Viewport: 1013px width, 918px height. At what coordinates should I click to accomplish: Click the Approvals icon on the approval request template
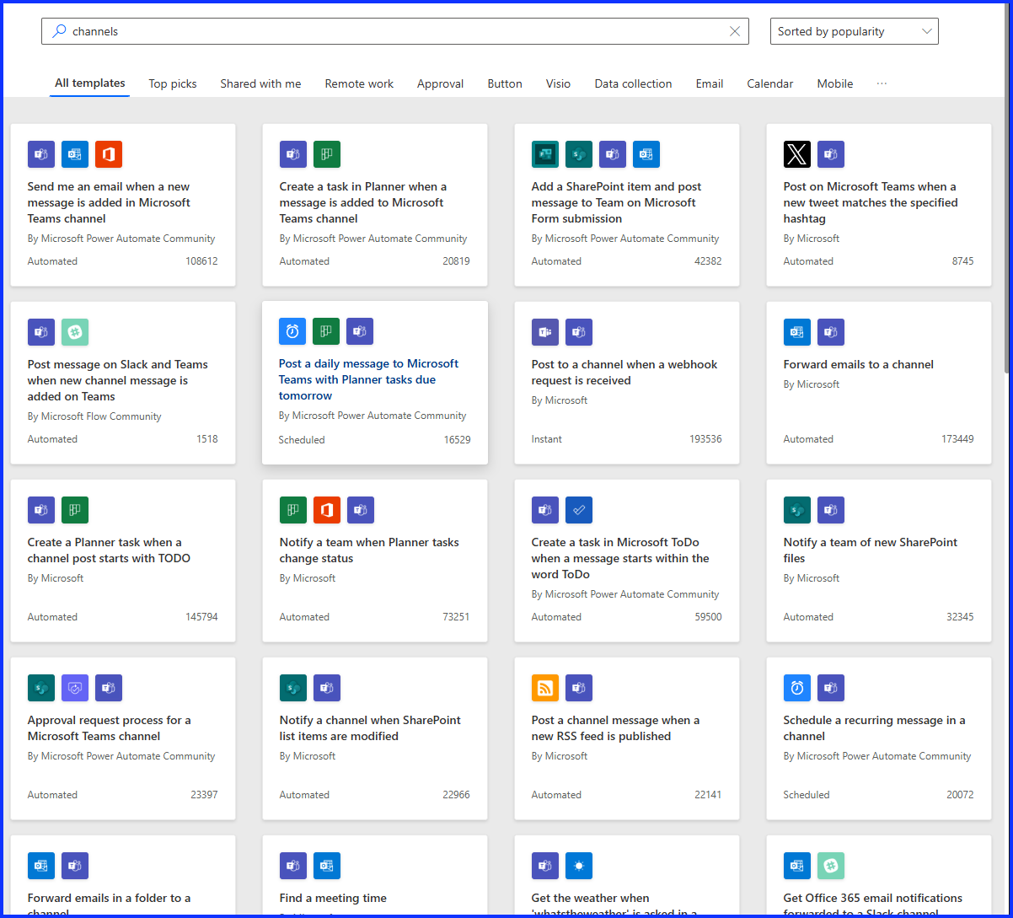(74, 688)
